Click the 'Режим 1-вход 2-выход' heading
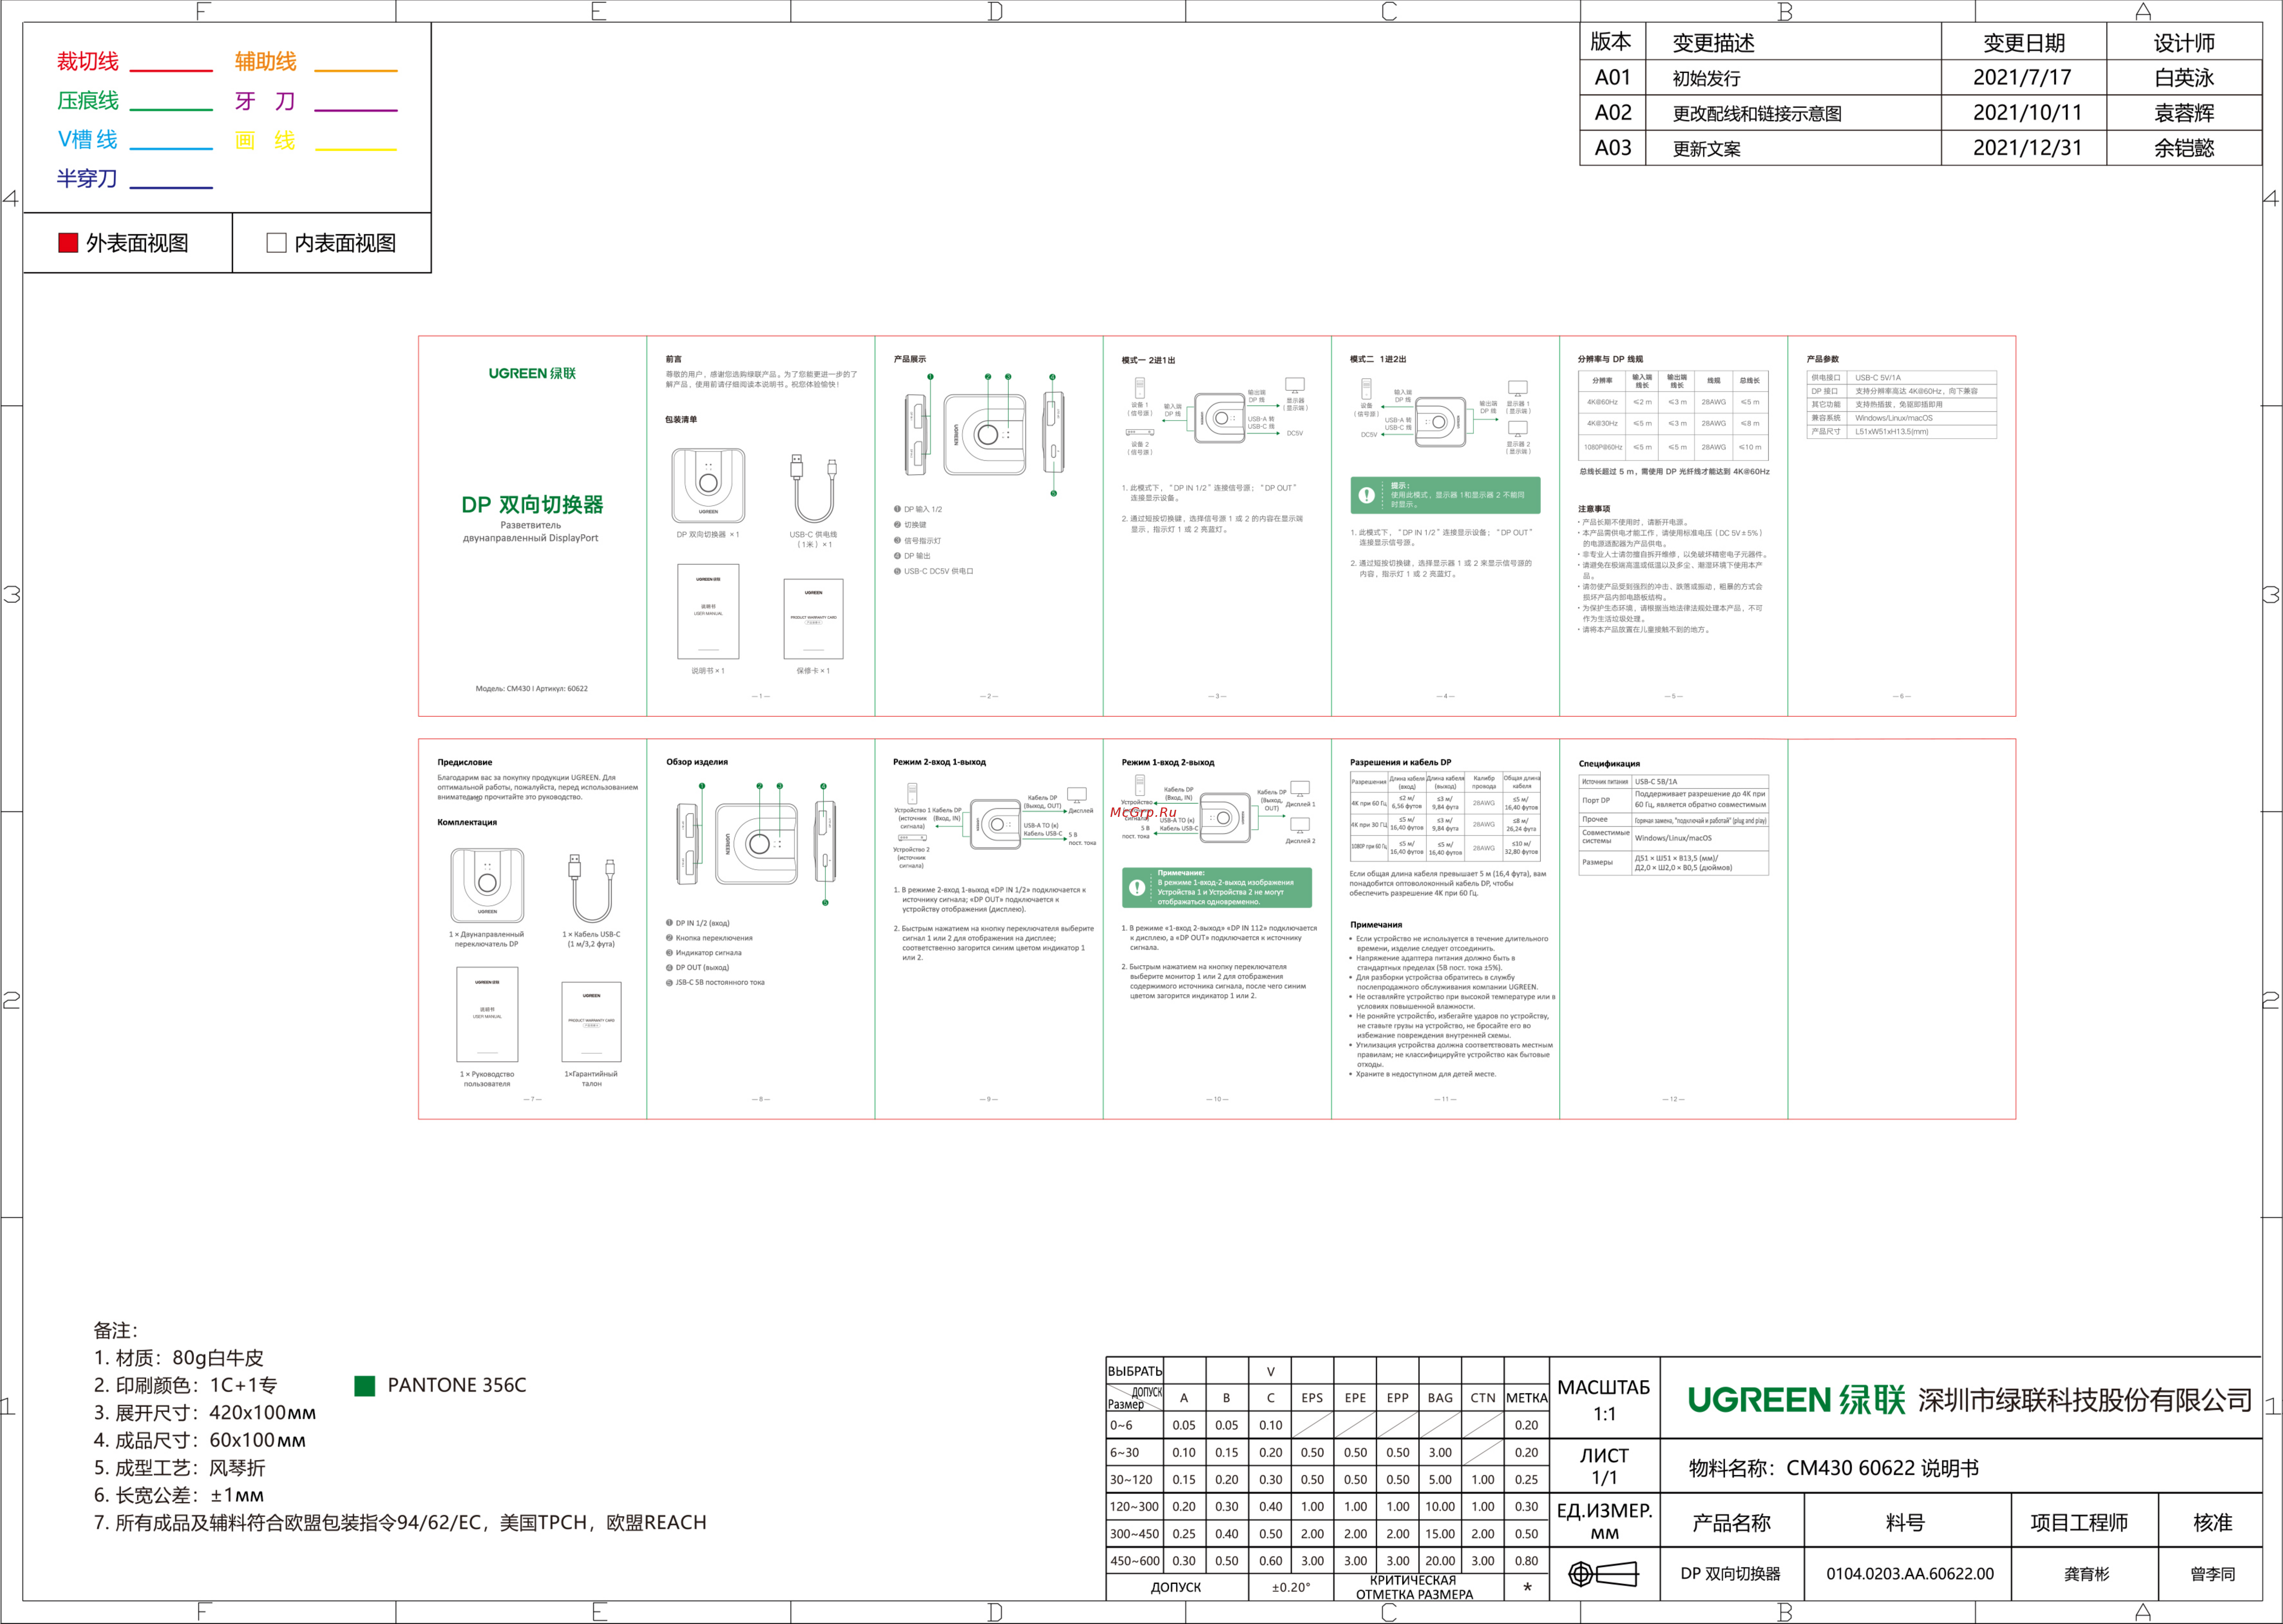This screenshot has height=1624, width=2283. pyautogui.click(x=1168, y=762)
